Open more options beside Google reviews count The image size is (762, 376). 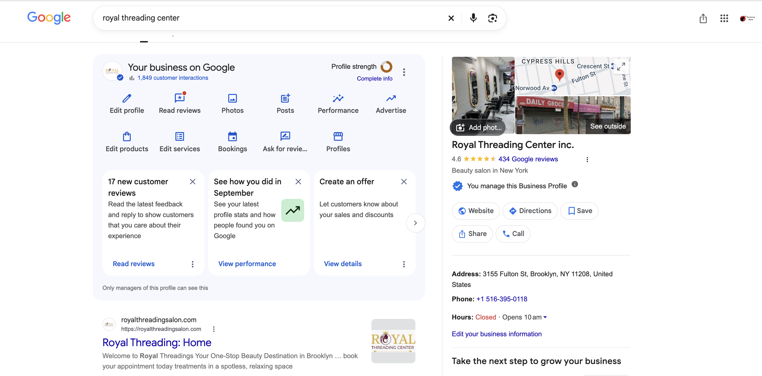[587, 160]
